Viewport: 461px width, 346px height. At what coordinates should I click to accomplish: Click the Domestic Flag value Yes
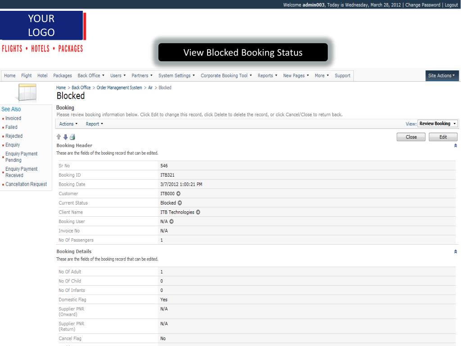click(164, 300)
